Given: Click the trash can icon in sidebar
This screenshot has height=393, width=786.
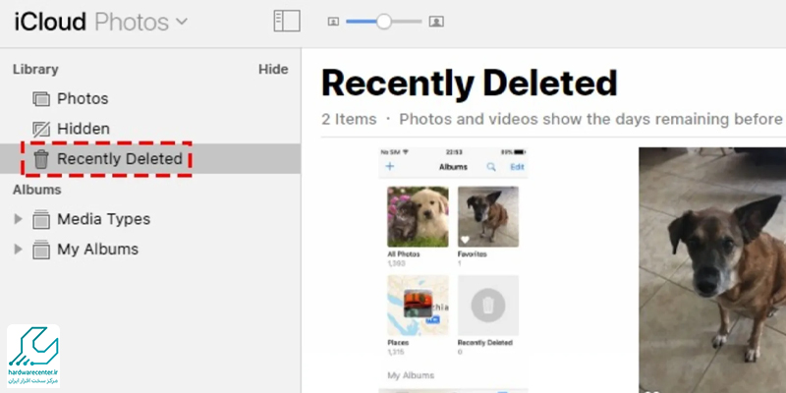Looking at the screenshot, I should click(41, 159).
